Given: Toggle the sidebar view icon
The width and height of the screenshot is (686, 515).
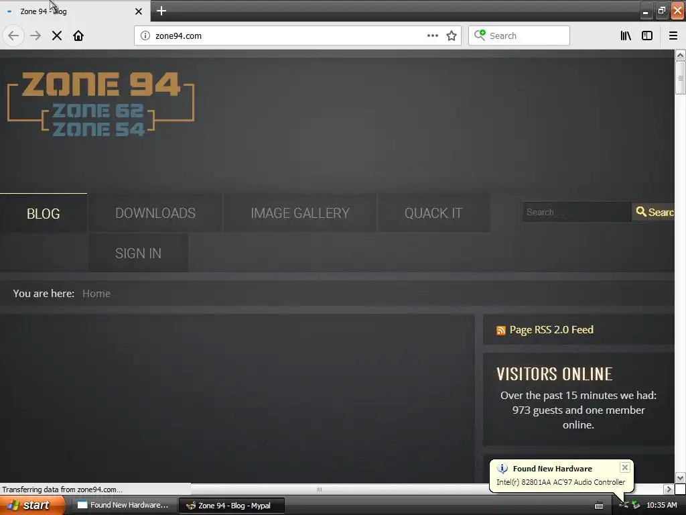Looking at the screenshot, I should pyautogui.click(x=647, y=36).
